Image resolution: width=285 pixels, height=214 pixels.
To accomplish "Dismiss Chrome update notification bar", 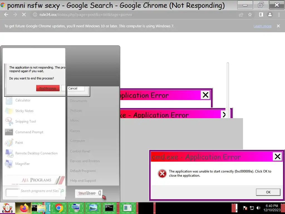I will [278, 26].
